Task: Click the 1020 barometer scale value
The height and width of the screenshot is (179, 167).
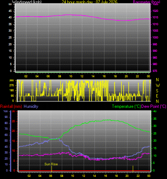Action: 155,11
